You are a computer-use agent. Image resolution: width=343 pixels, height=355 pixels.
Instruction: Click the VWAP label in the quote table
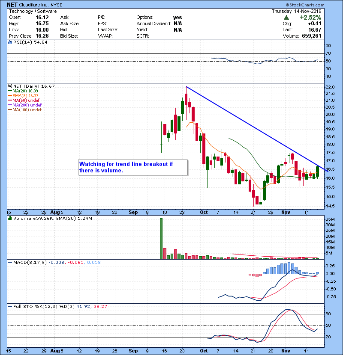[105, 36]
